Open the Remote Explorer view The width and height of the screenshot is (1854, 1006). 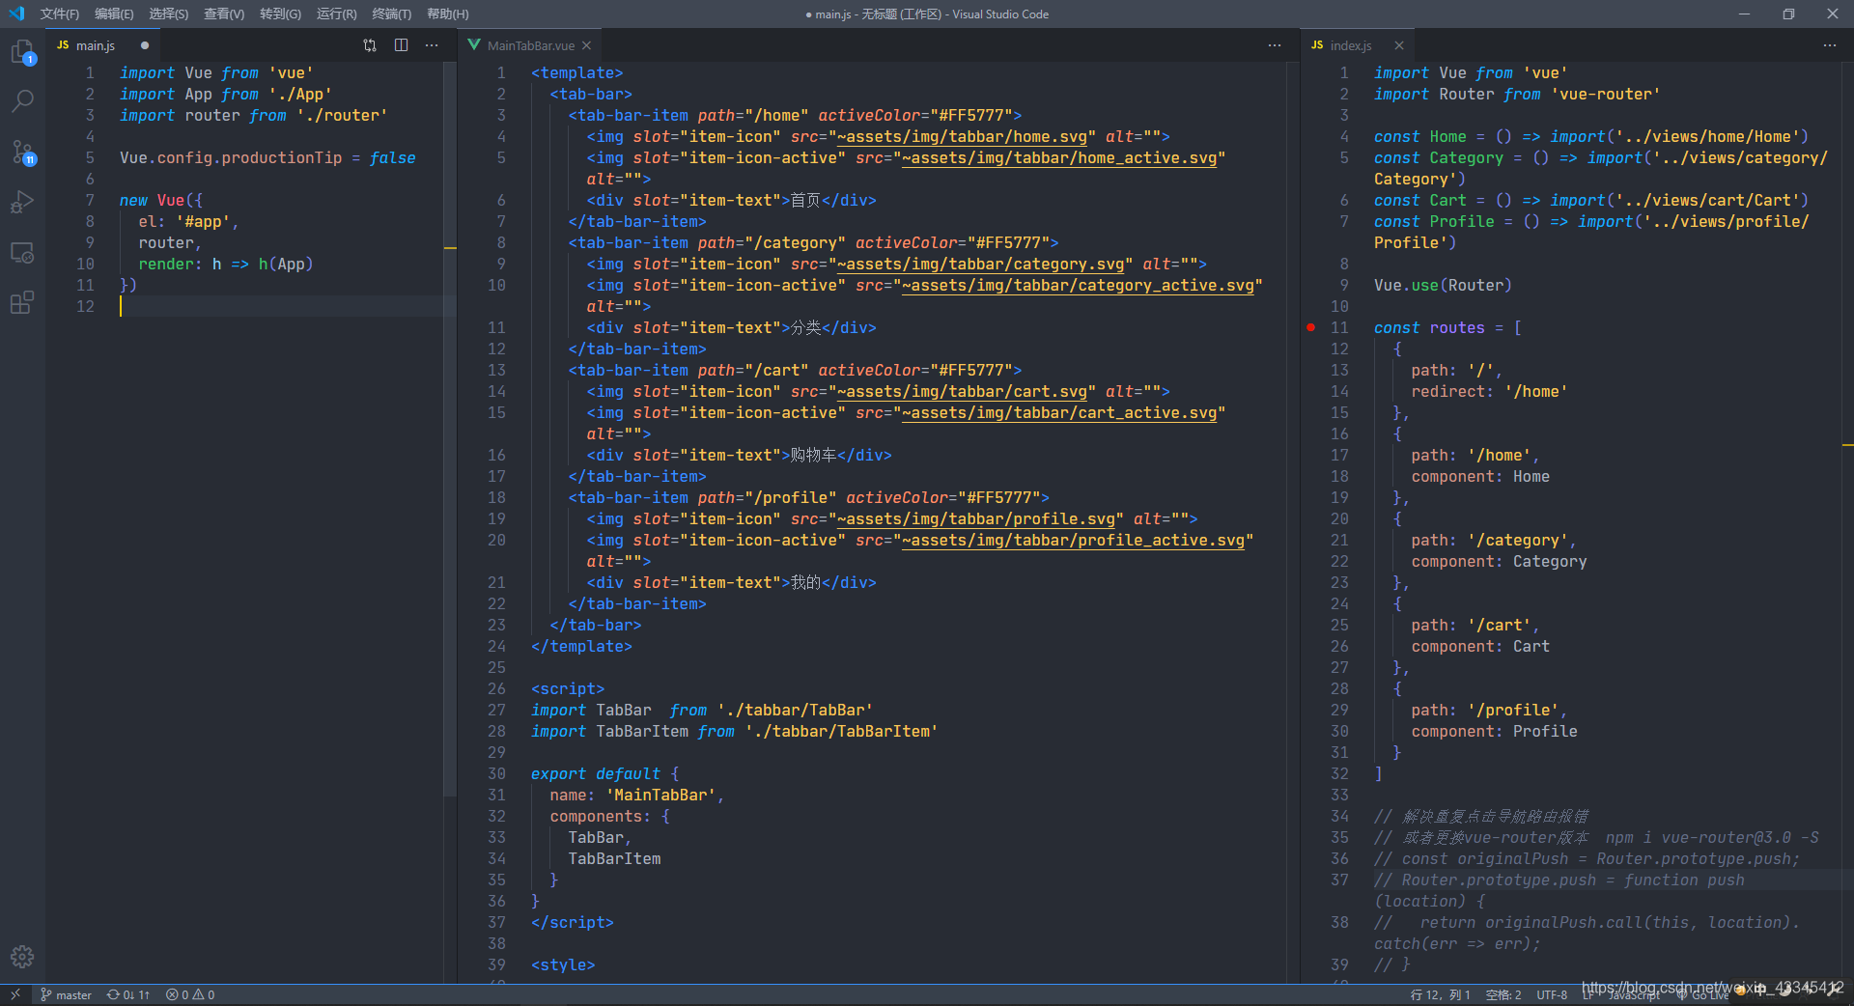[x=22, y=253]
